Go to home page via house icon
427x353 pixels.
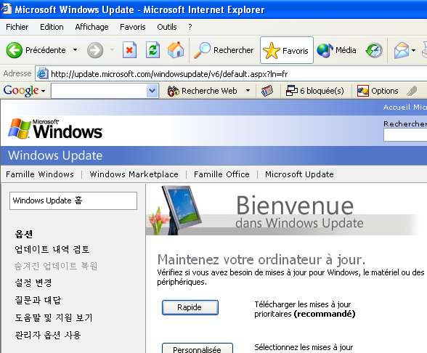[176, 50]
